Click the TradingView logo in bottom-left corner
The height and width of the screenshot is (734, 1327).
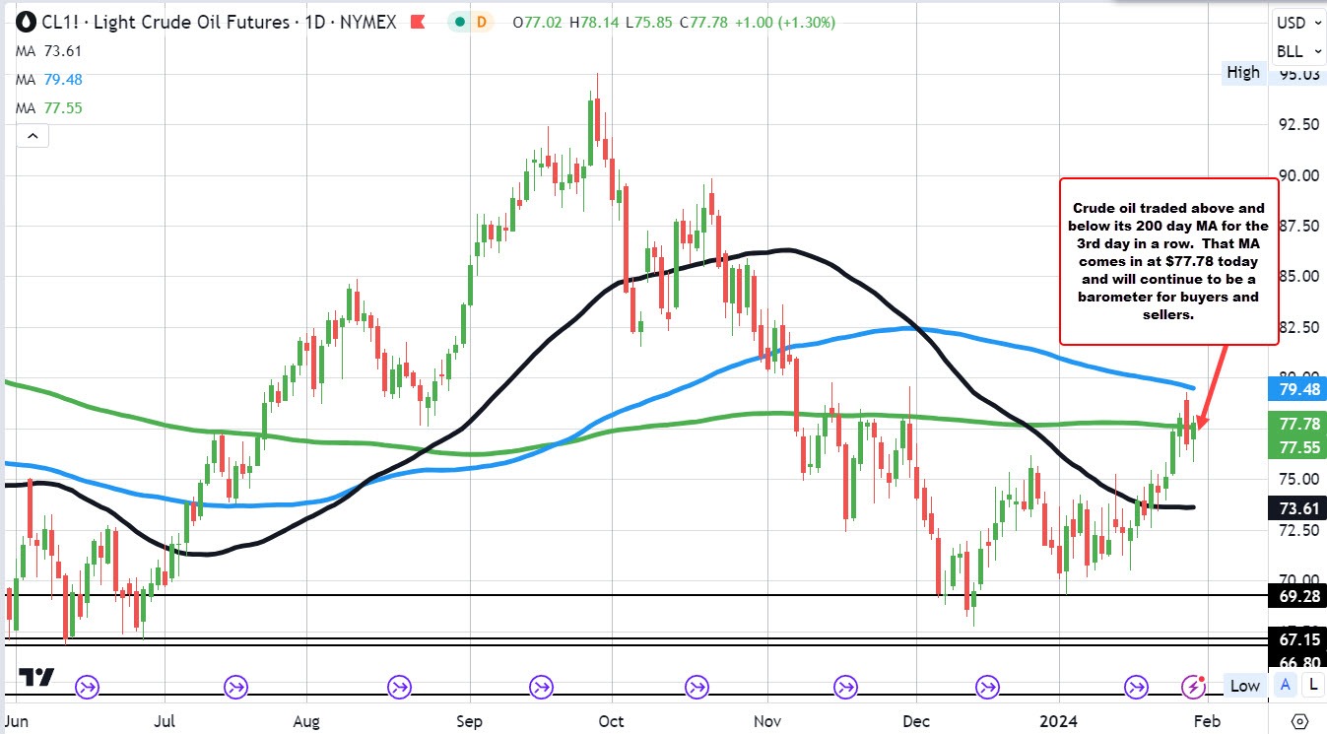[37, 678]
